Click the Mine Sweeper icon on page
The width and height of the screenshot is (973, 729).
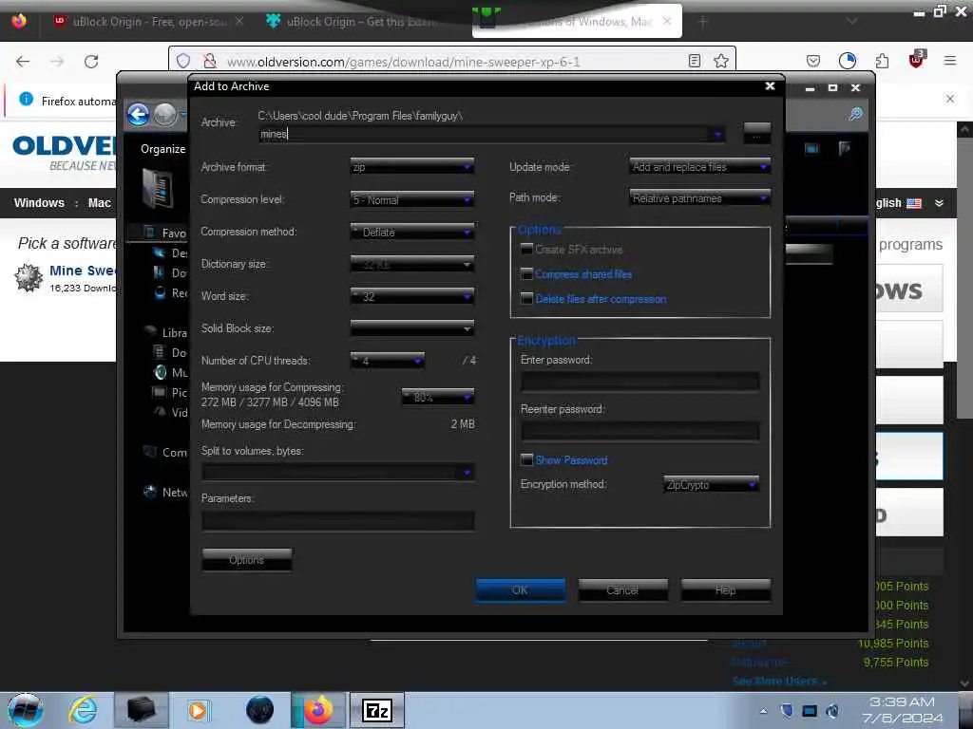(29, 277)
